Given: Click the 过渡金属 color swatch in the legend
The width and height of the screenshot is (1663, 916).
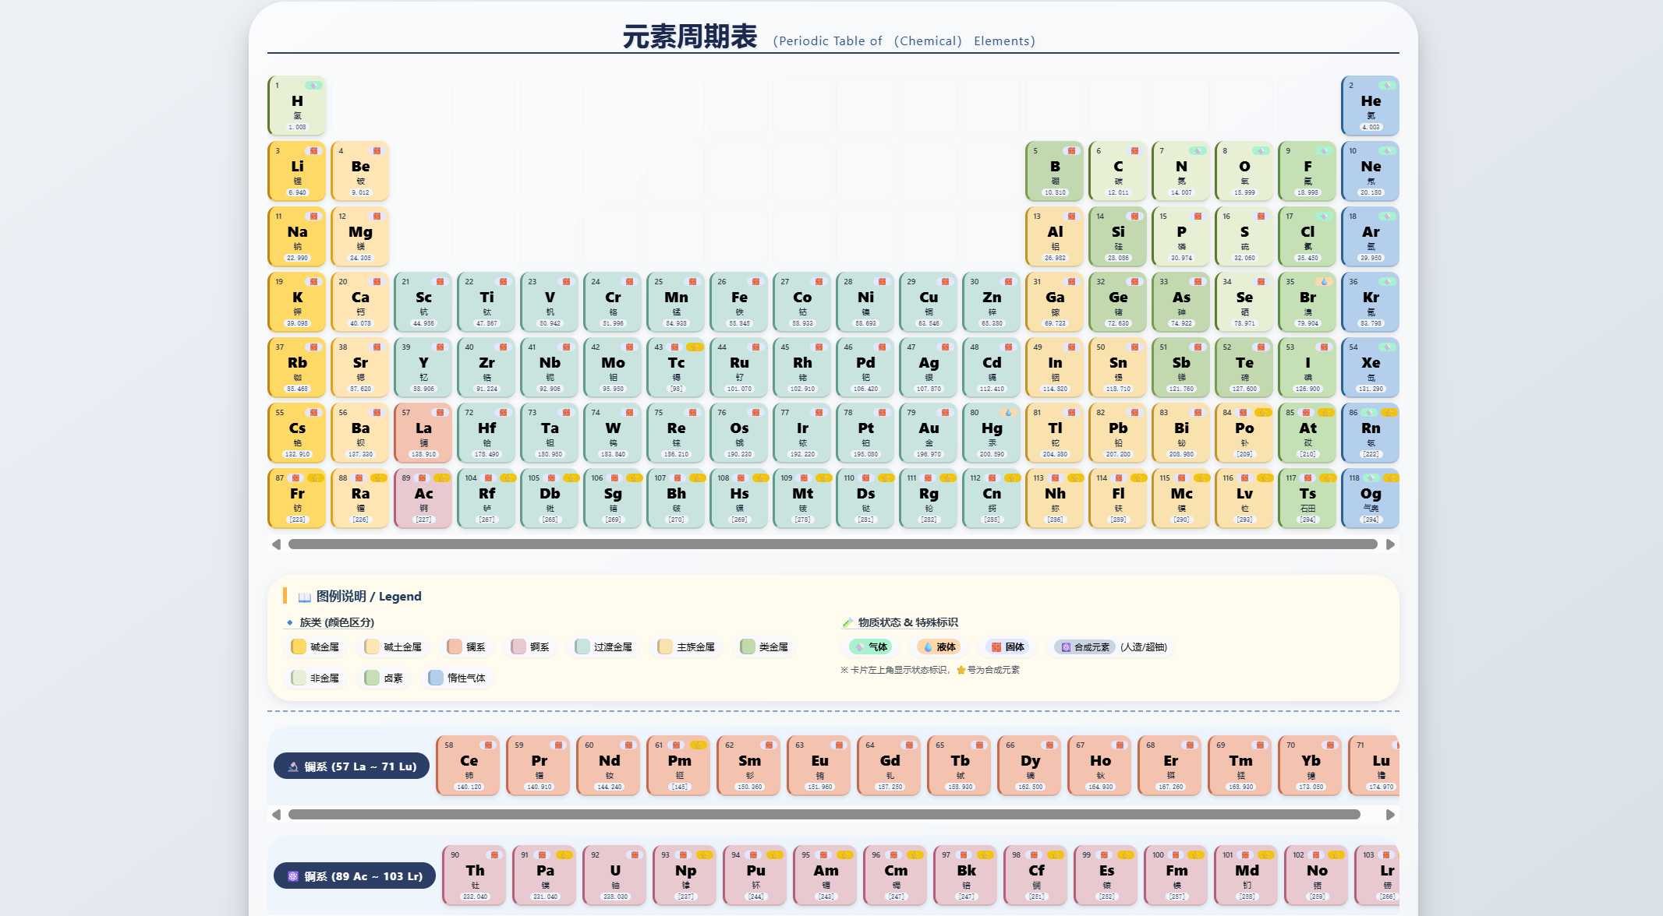Looking at the screenshot, I should tap(582, 646).
